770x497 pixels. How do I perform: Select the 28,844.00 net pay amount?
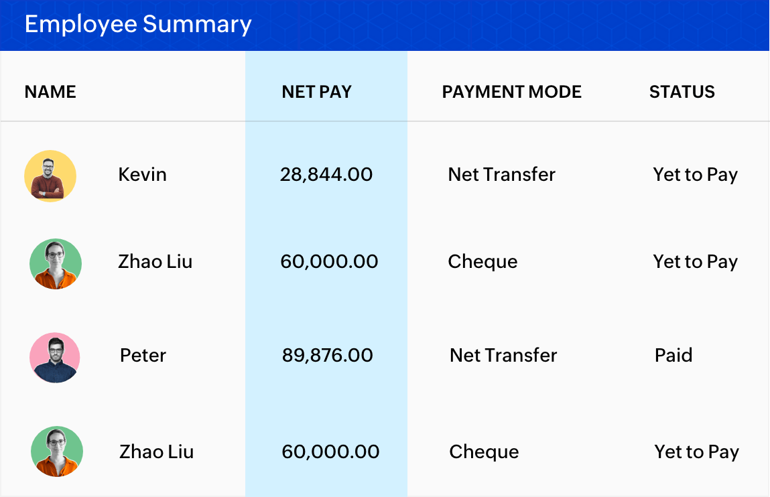(x=326, y=175)
